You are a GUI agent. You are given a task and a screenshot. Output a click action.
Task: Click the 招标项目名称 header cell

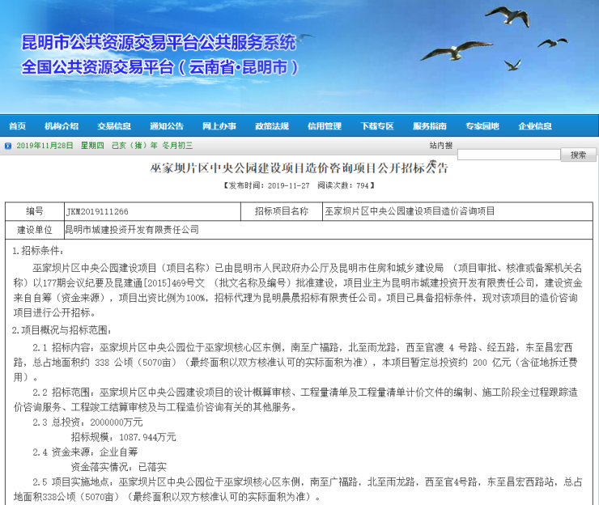tap(282, 211)
